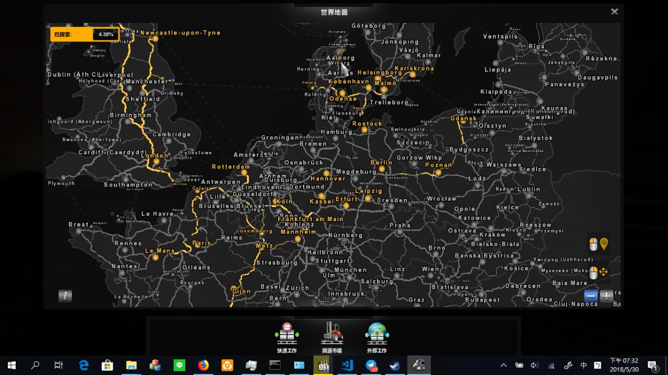This screenshot has height=375, width=668.
Task: Toggle the 中 input method indicator
Action: (584, 365)
